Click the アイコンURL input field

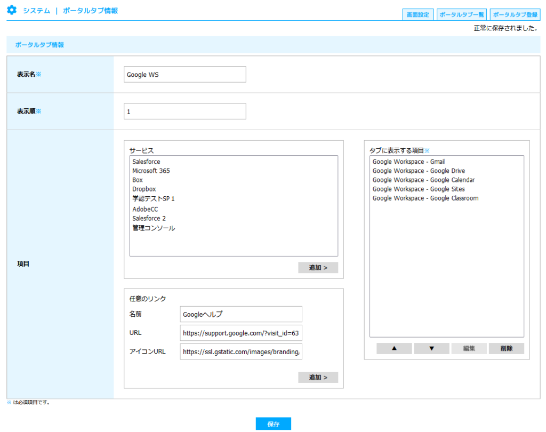coord(240,351)
